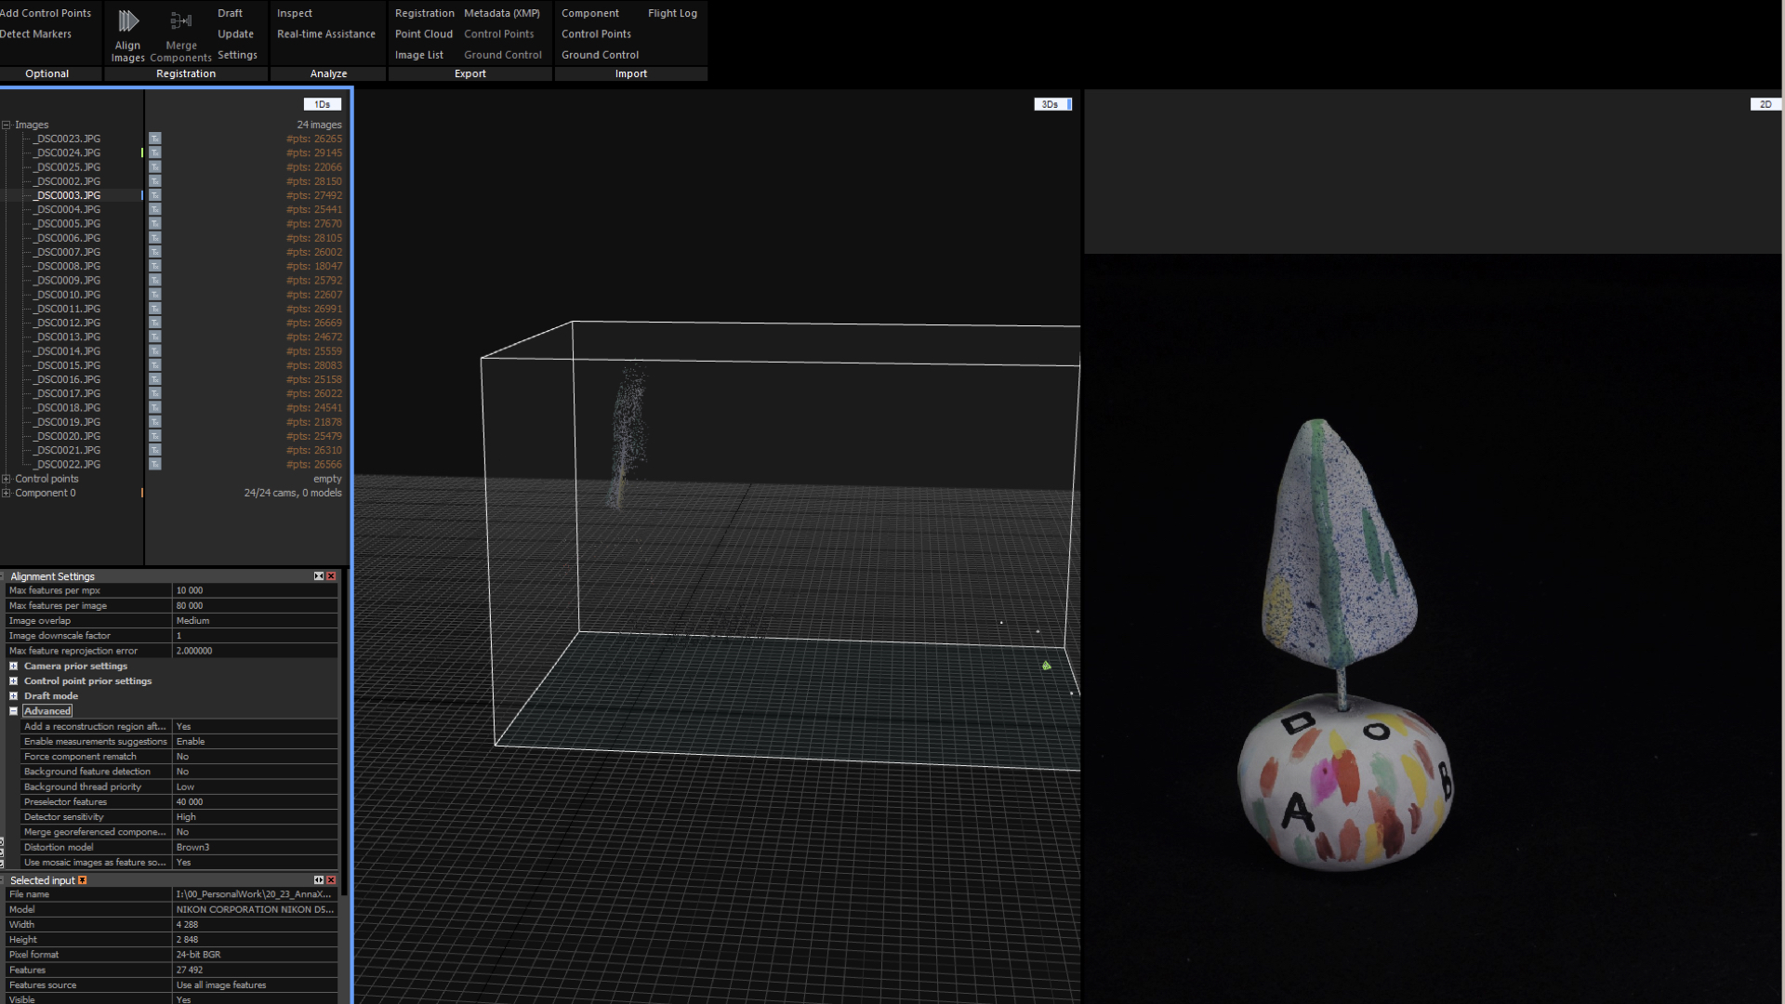Toggle Background feature detection value
Viewport: 1785px width, 1004px height.
click(x=254, y=772)
